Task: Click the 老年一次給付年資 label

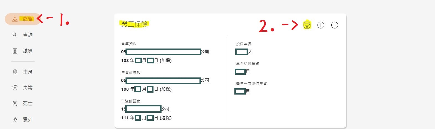Action: (x=251, y=84)
